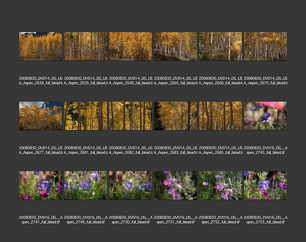Click caption spen_2749_full_bleed.tif
Screen dimensions: 306x242
(86, 222)
